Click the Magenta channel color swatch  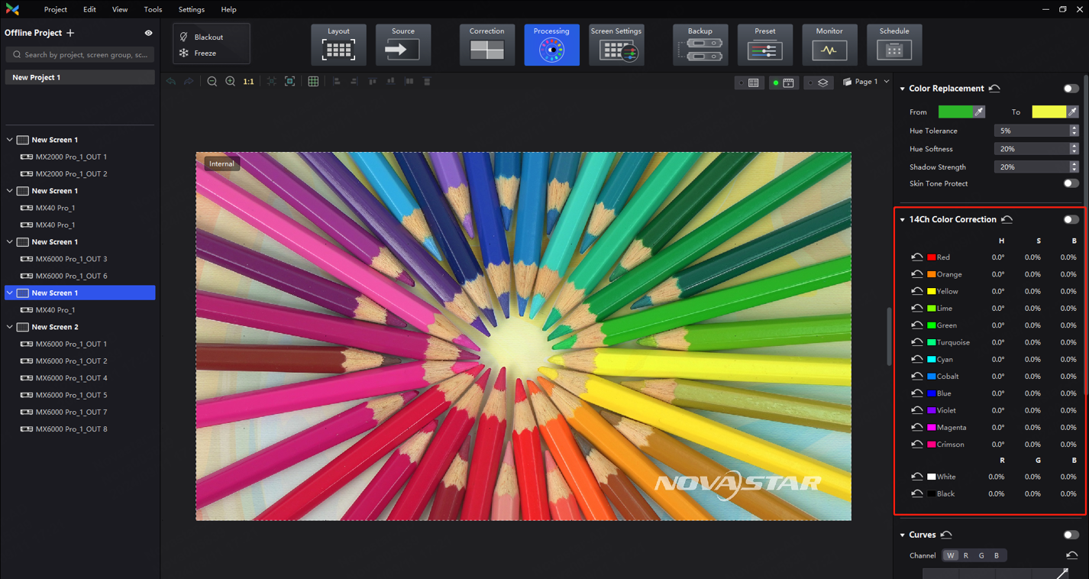(x=931, y=428)
